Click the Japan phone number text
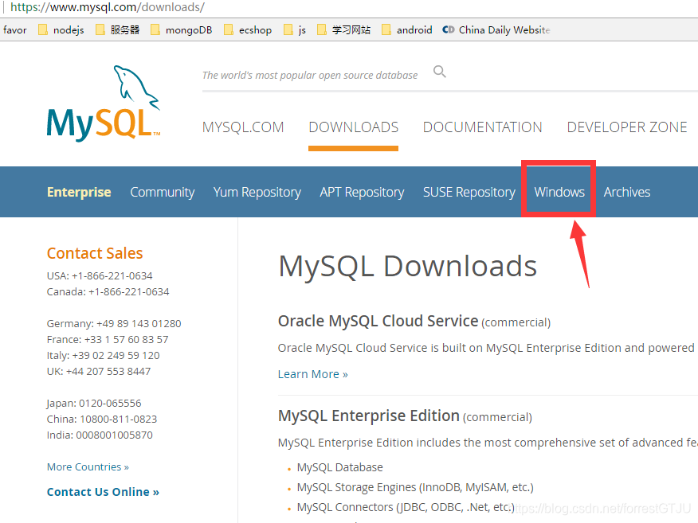698x523 pixels. (94, 404)
